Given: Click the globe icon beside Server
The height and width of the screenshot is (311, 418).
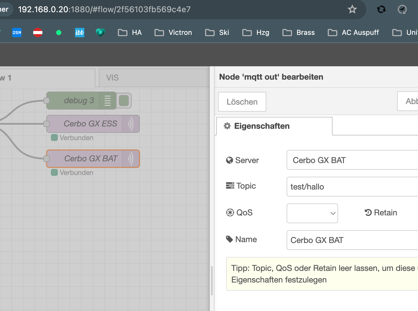Looking at the screenshot, I should click(230, 160).
